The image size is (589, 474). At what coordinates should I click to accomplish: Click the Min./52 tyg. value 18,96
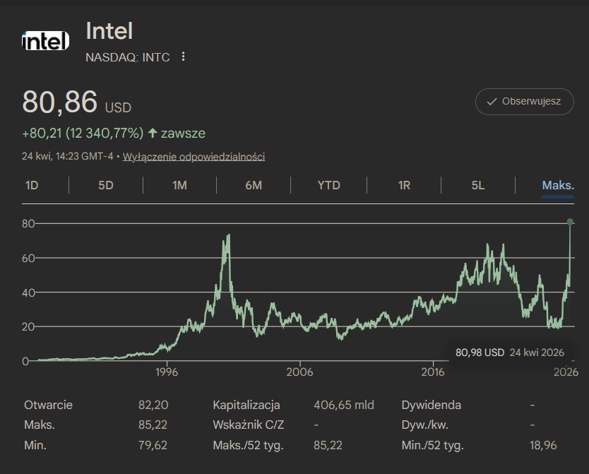[x=543, y=446]
